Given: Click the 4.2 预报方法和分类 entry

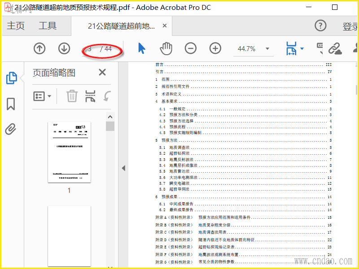Looking at the screenshot, I should pyautogui.click(x=245, y=115).
